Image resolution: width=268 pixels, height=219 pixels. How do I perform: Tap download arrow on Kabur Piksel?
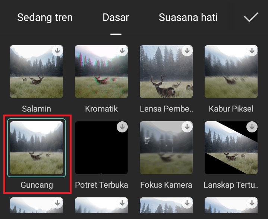(252, 51)
